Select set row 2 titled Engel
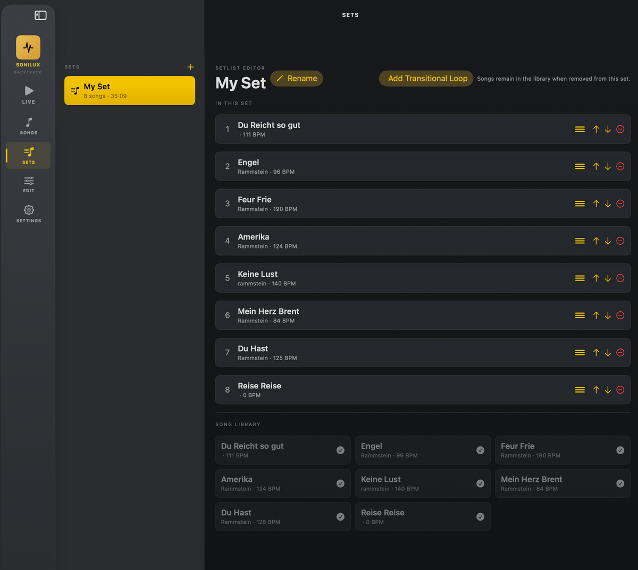 click(423, 166)
